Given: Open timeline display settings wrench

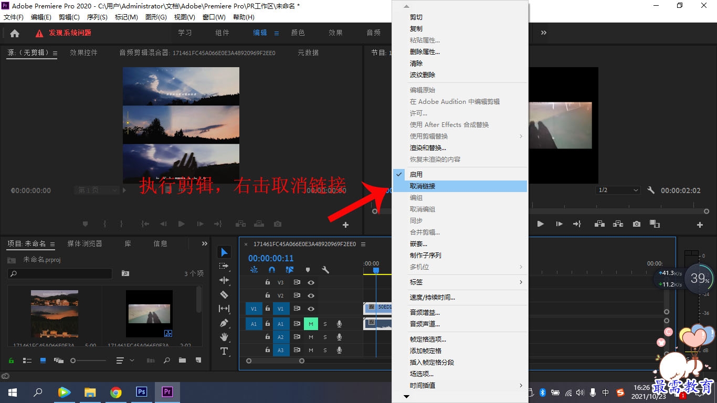Looking at the screenshot, I should pos(325,270).
